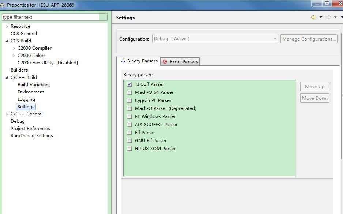Viewport: 343px width, 214px height.
Task: Click the Manage Configurations button
Action: (x=309, y=39)
